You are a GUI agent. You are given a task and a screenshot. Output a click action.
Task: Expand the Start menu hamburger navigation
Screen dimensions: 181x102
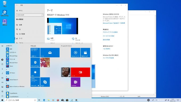(x=2, y=46)
